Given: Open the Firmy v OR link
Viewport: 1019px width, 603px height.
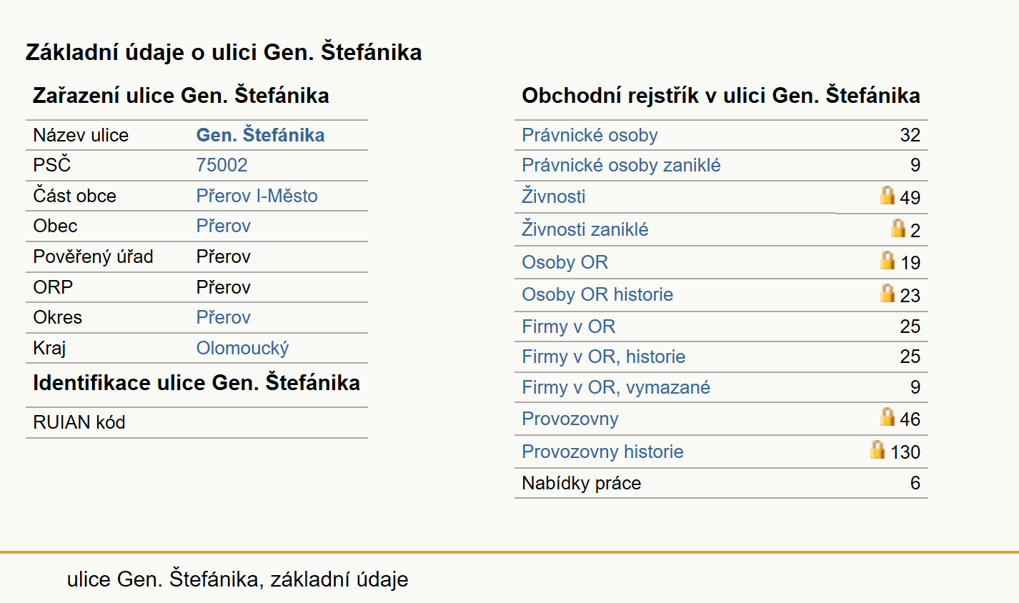Looking at the screenshot, I should (568, 327).
